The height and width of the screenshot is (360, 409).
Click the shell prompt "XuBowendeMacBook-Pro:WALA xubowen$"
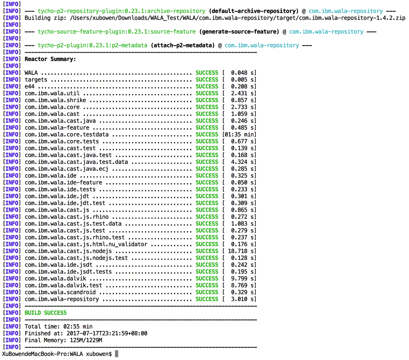[x=57, y=354]
